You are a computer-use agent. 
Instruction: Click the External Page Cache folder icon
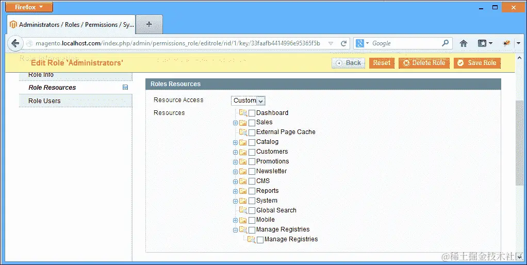(x=243, y=132)
